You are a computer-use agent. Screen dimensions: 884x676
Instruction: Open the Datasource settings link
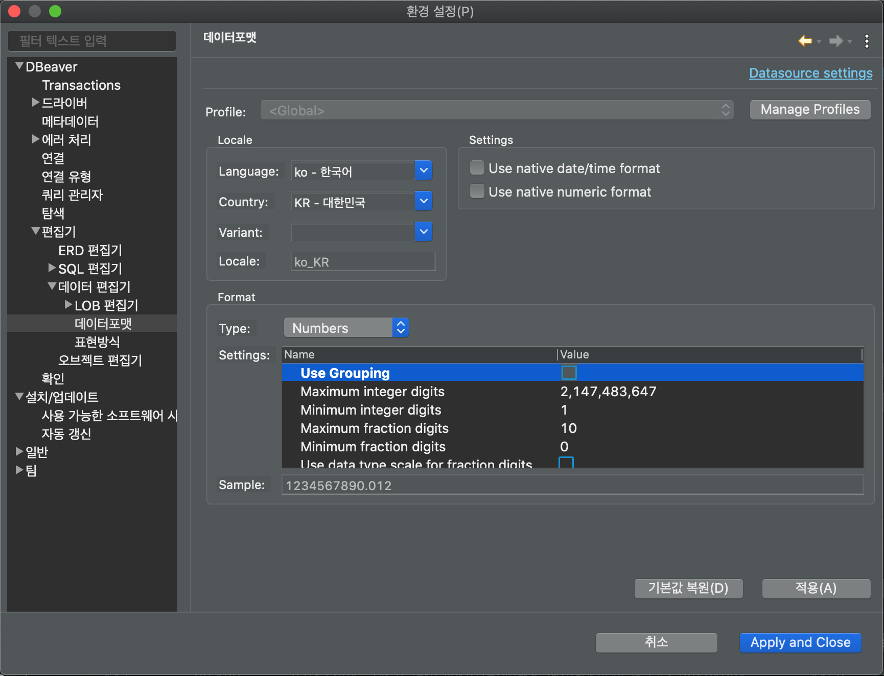(810, 73)
